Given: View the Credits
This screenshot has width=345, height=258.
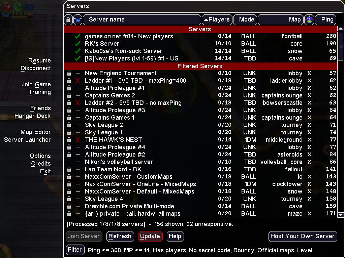Looking at the screenshot, I should point(41,164).
